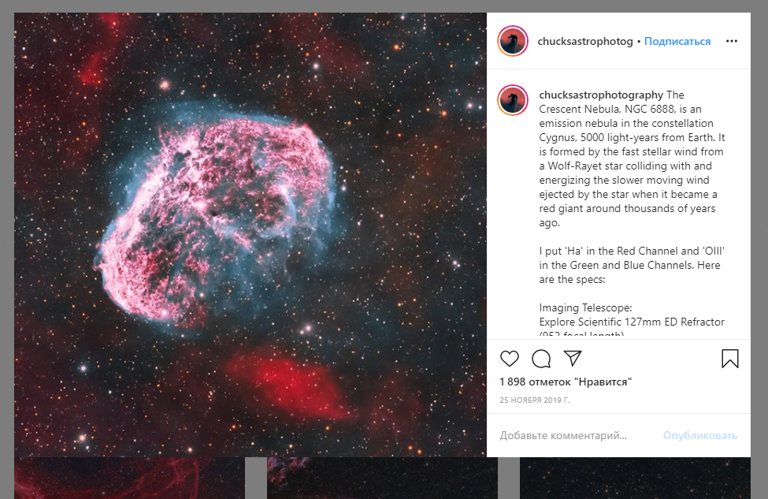
Task: Click the gray backdrop to close post
Action: click(759, 245)
